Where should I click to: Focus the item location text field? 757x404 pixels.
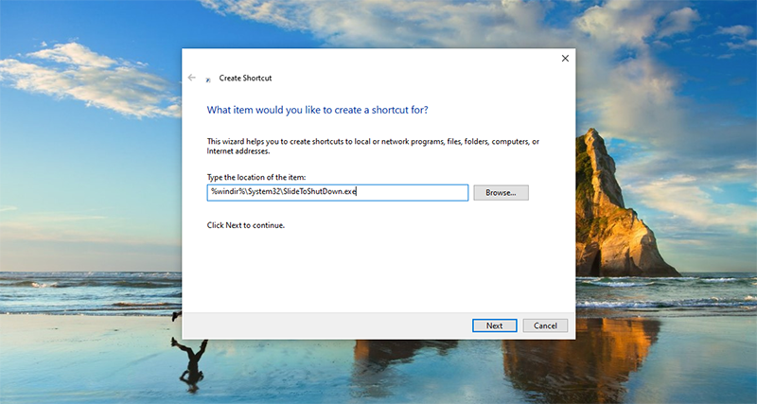click(x=338, y=193)
